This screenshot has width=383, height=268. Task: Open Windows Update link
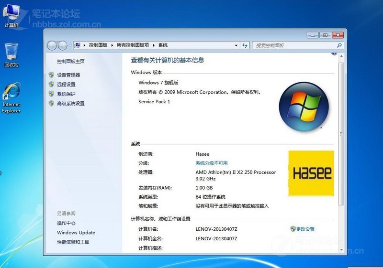[76, 233]
